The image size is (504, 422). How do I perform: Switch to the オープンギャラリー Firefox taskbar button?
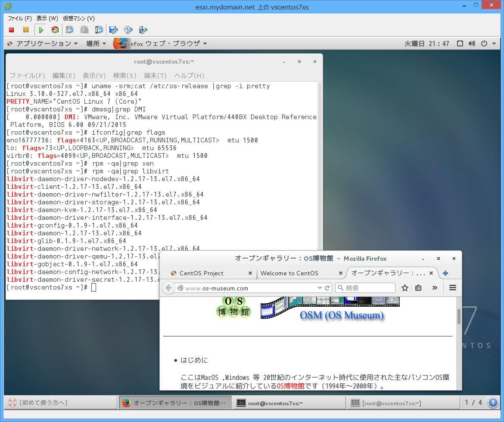point(175,403)
